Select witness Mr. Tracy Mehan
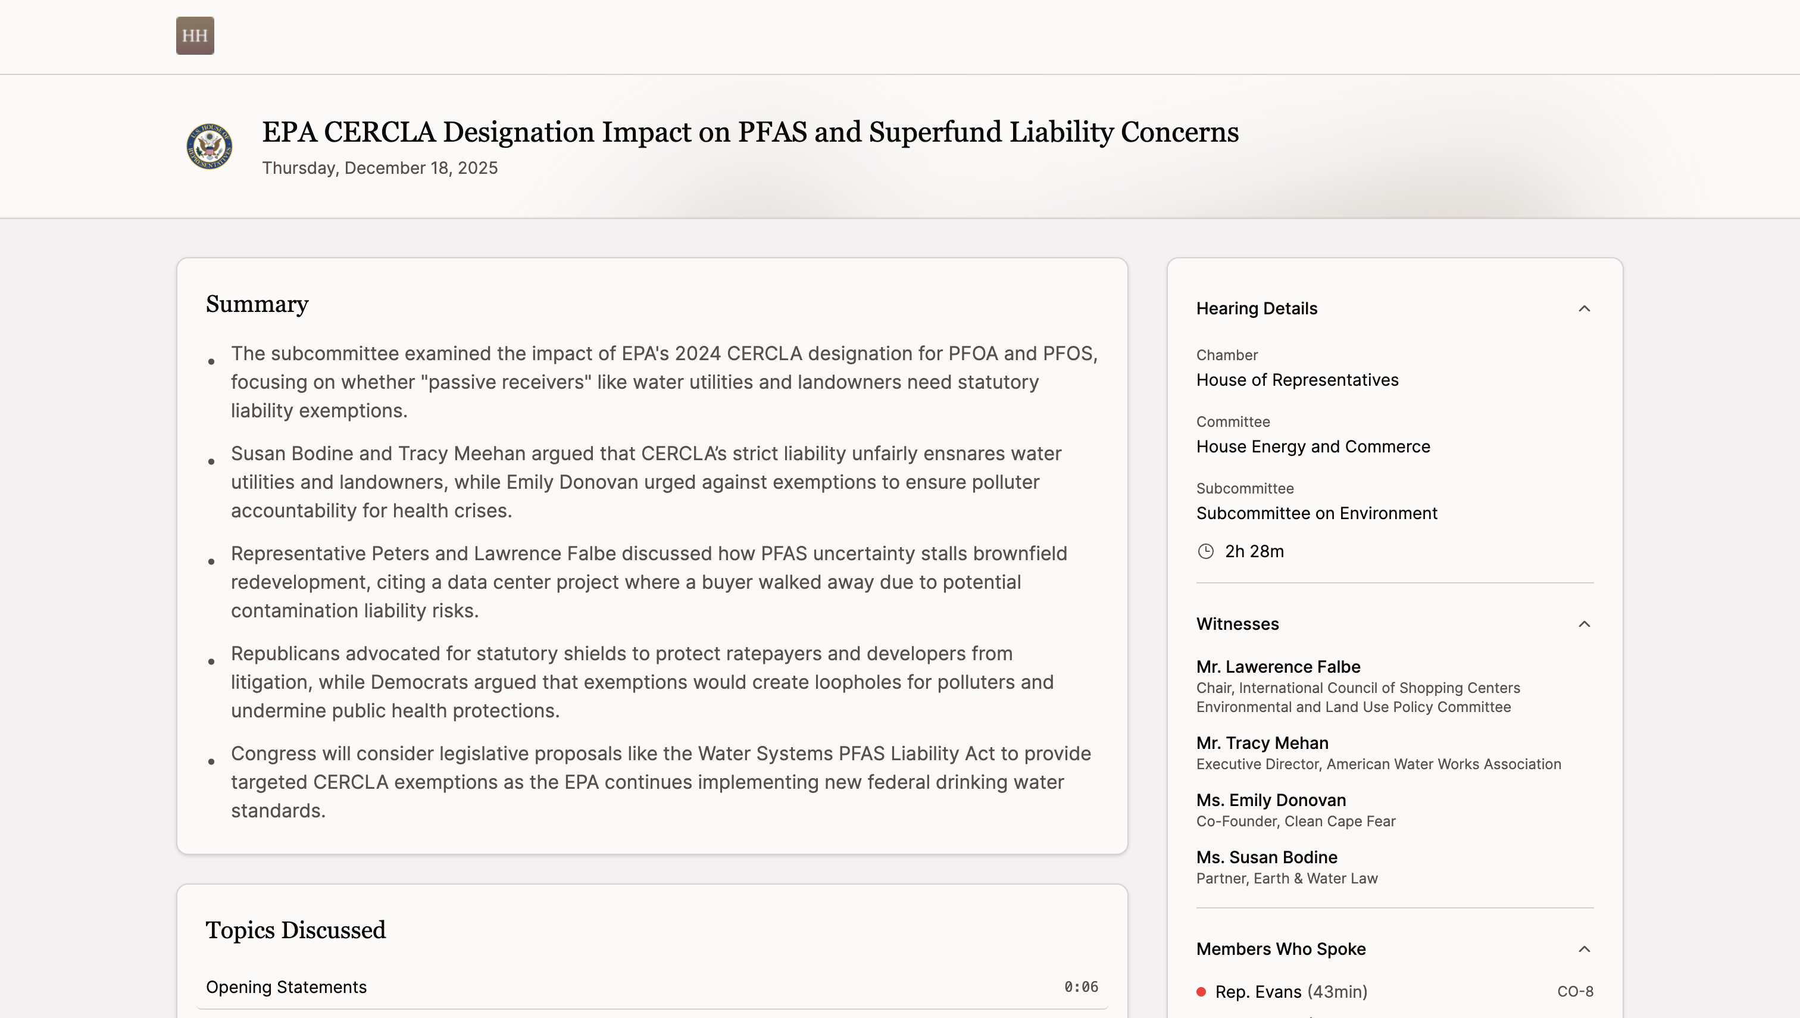 click(1262, 743)
